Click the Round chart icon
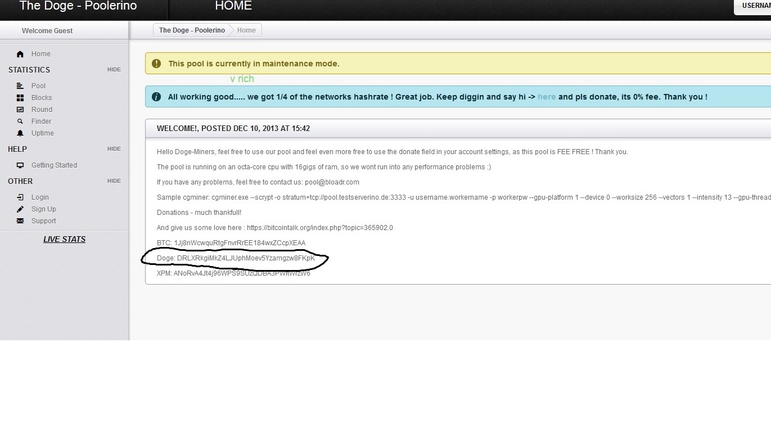The image size is (771, 423). tap(20, 110)
